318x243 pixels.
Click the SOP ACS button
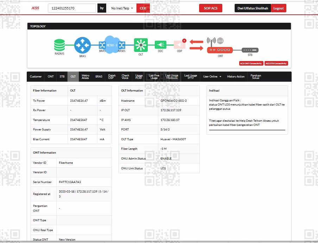210,8
